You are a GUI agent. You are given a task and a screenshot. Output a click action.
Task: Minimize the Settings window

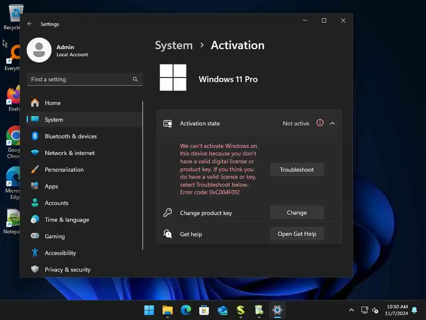tap(305, 20)
